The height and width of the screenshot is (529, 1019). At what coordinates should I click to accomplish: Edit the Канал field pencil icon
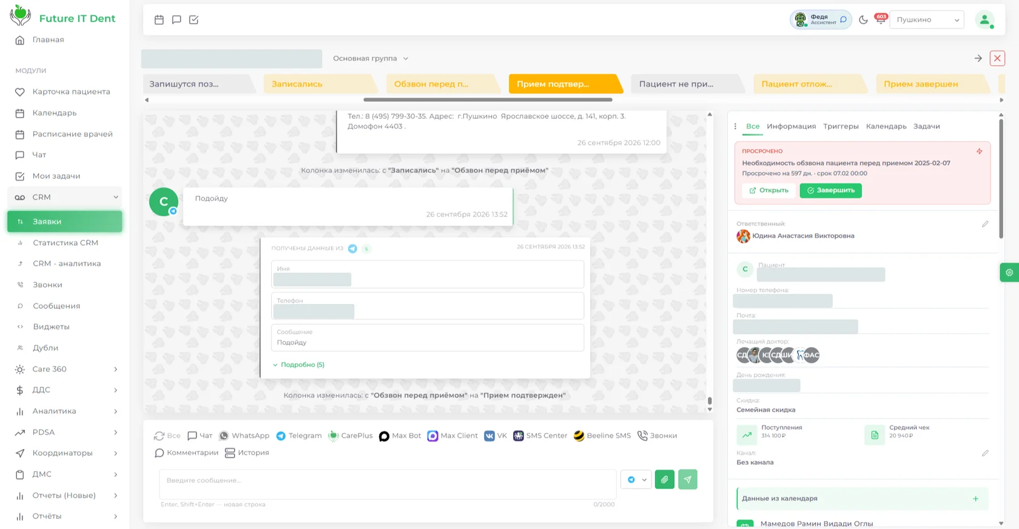(x=985, y=453)
